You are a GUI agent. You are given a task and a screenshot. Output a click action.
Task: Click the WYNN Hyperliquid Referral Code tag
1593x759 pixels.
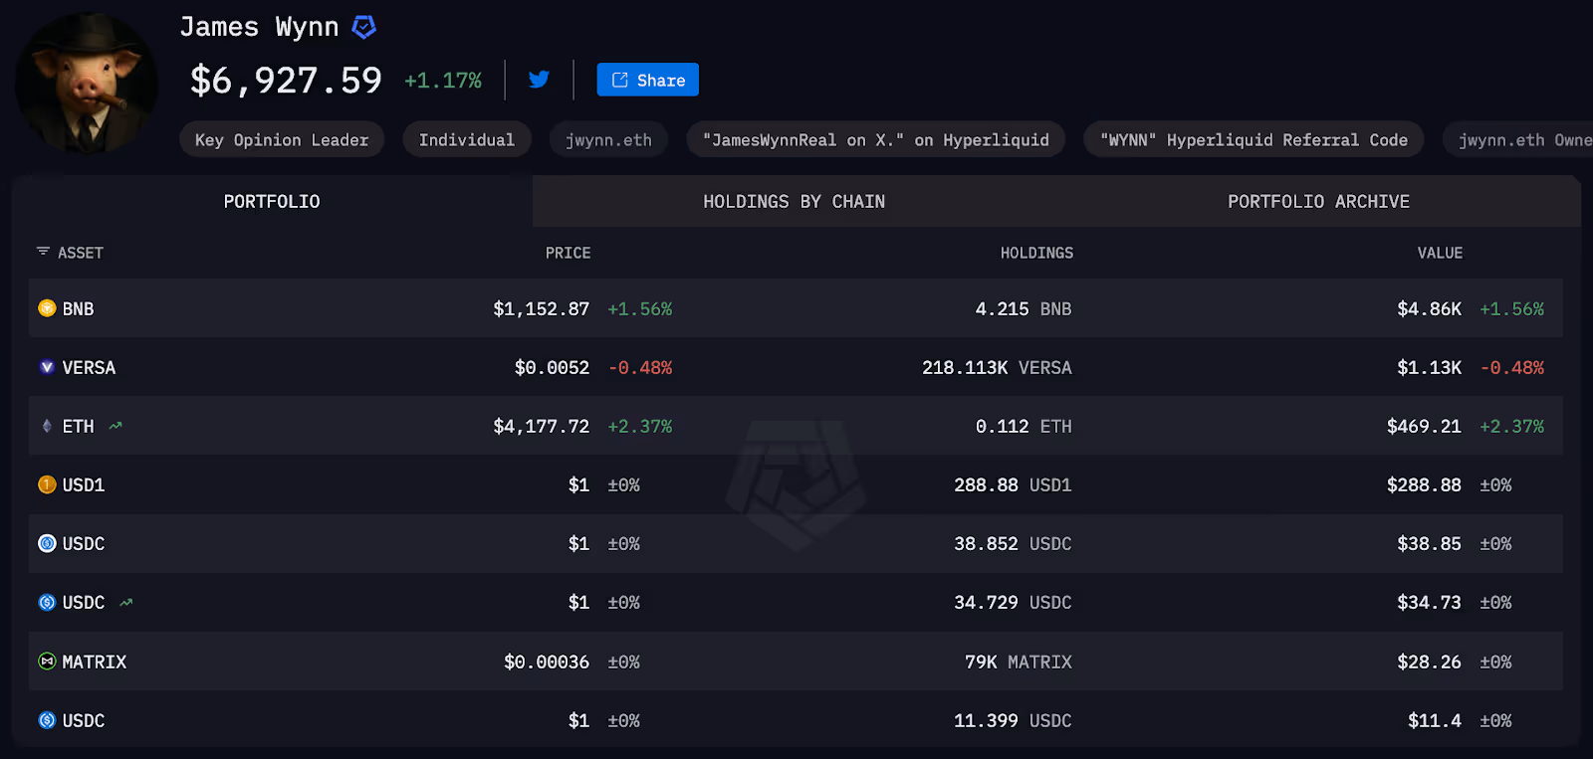(1253, 140)
